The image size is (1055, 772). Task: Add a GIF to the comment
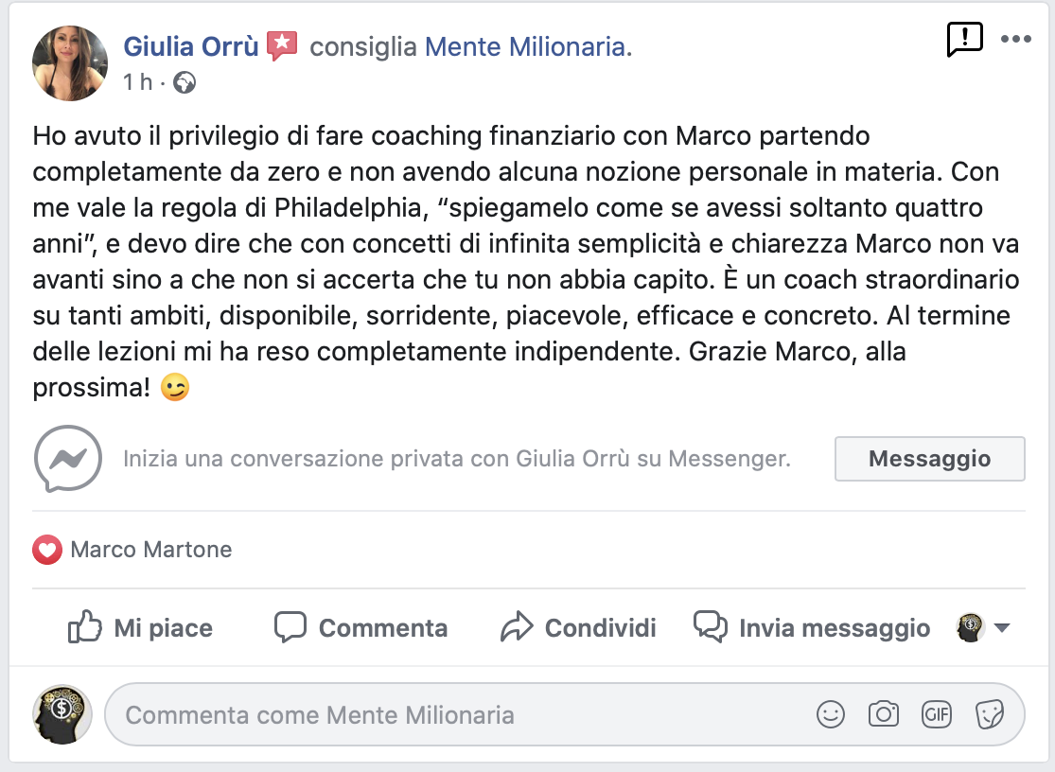pyautogui.click(x=937, y=714)
